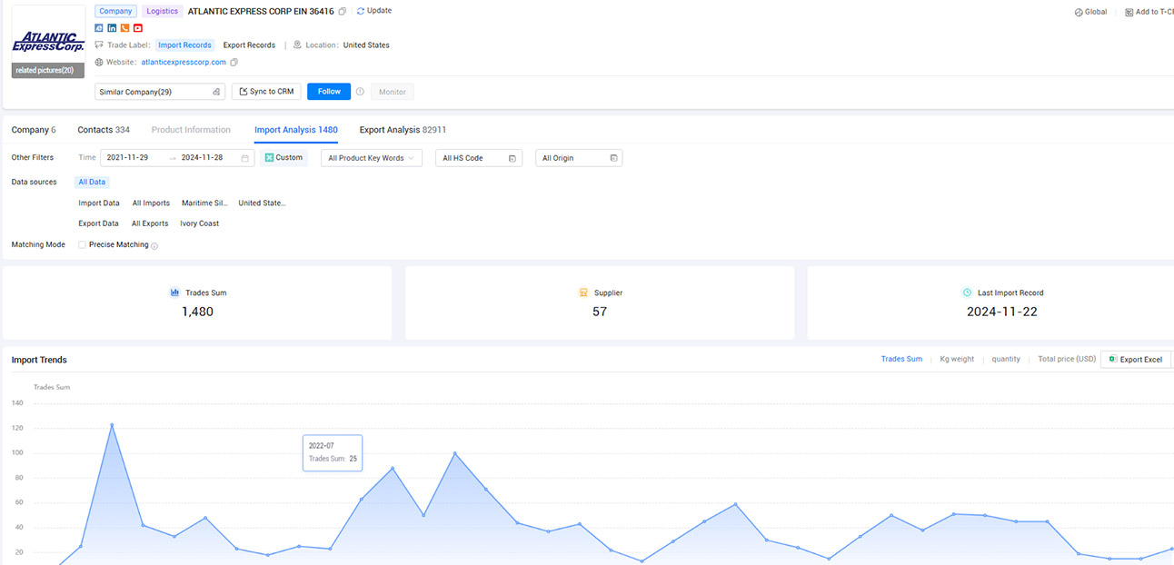Click the end date 2024-11-28 field

(x=202, y=158)
